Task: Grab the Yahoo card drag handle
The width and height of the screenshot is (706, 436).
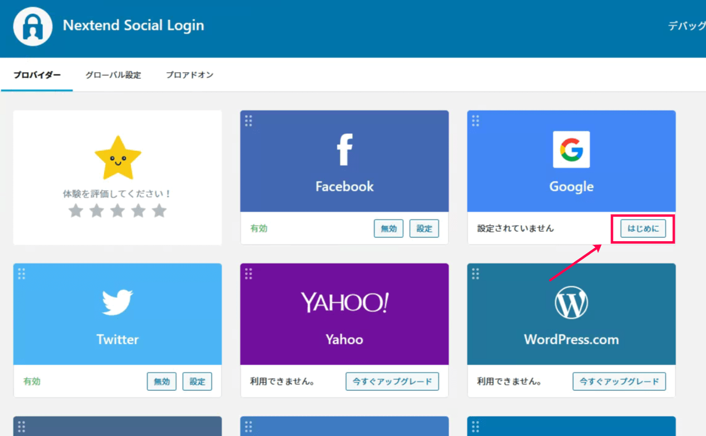Action: (249, 274)
